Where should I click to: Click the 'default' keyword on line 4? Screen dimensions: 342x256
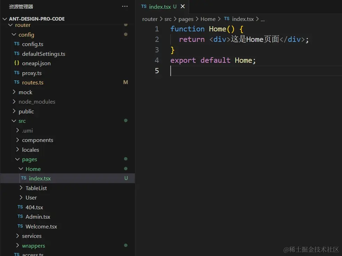point(215,60)
